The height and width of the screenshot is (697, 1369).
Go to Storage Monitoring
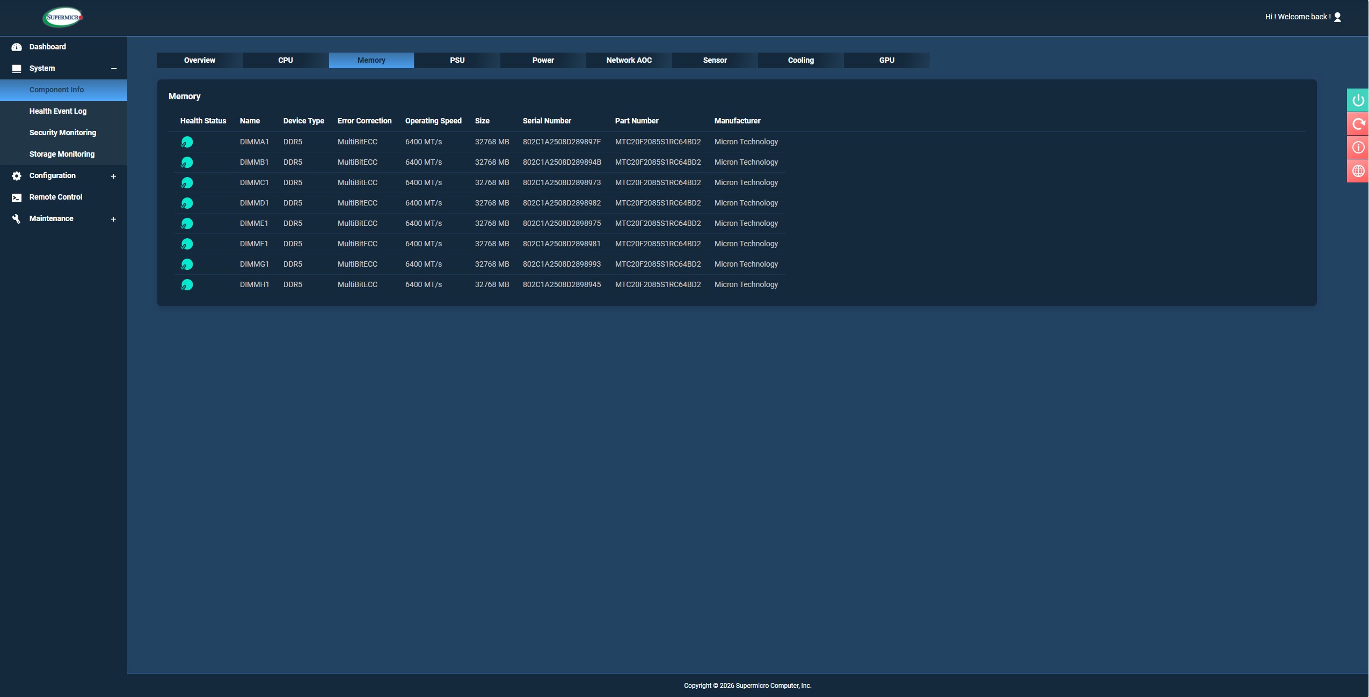click(62, 154)
